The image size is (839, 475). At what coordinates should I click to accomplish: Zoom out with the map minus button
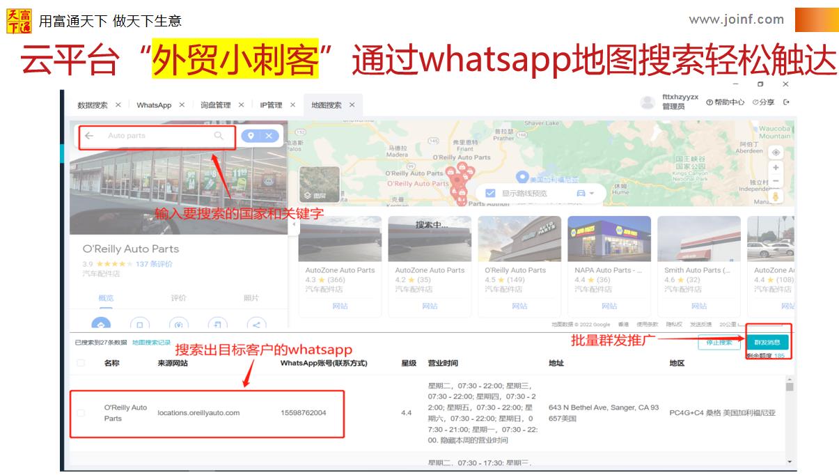[x=776, y=181]
